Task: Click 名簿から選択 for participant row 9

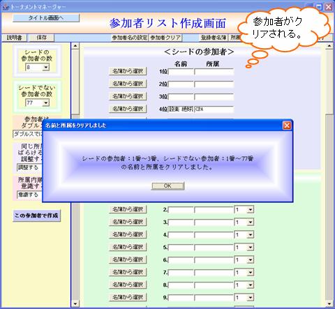Action: 128,297
